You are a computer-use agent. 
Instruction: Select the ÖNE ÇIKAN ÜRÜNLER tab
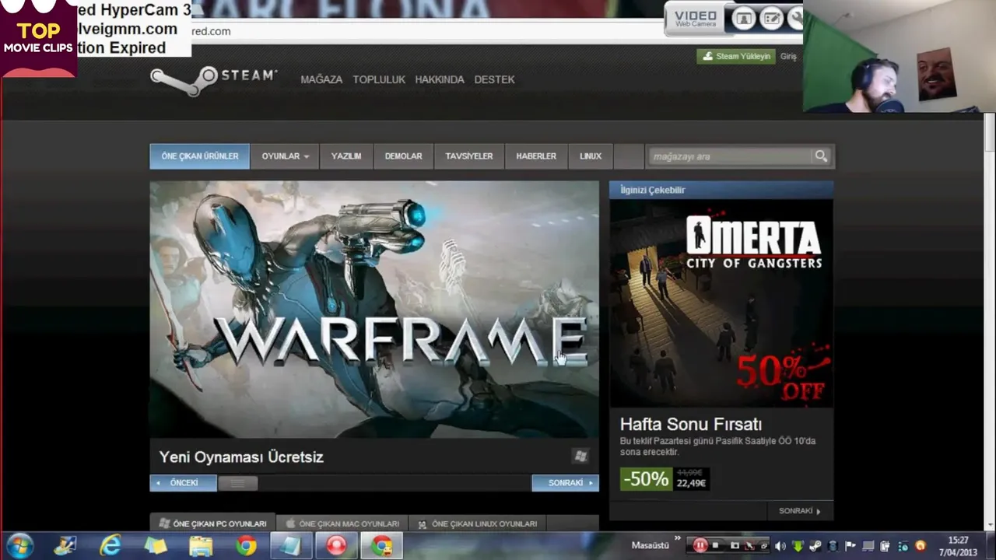(200, 156)
